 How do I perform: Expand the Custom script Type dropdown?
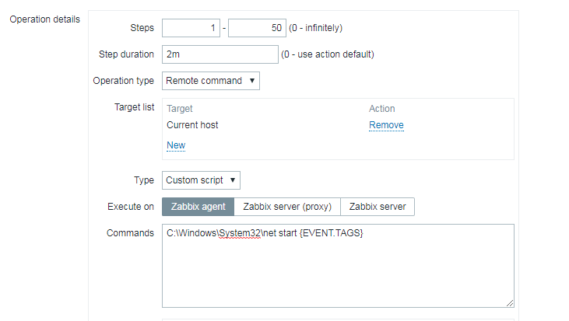(201, 180)
